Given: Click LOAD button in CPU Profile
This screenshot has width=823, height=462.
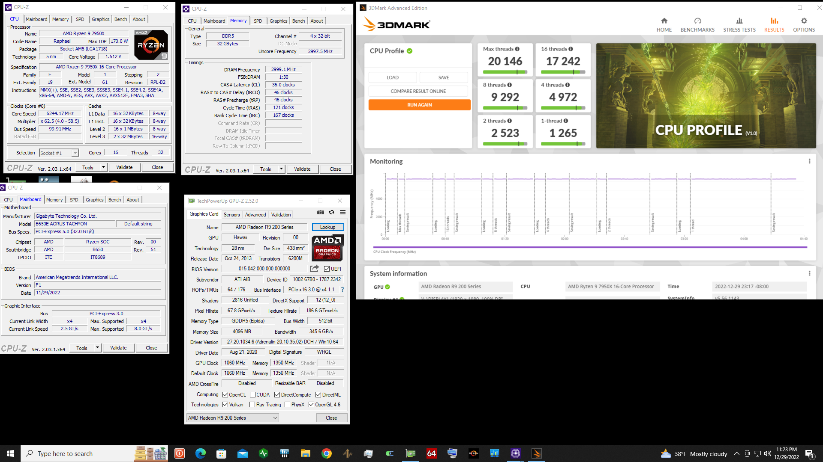Looking at the screenshot, I should 393,77.
